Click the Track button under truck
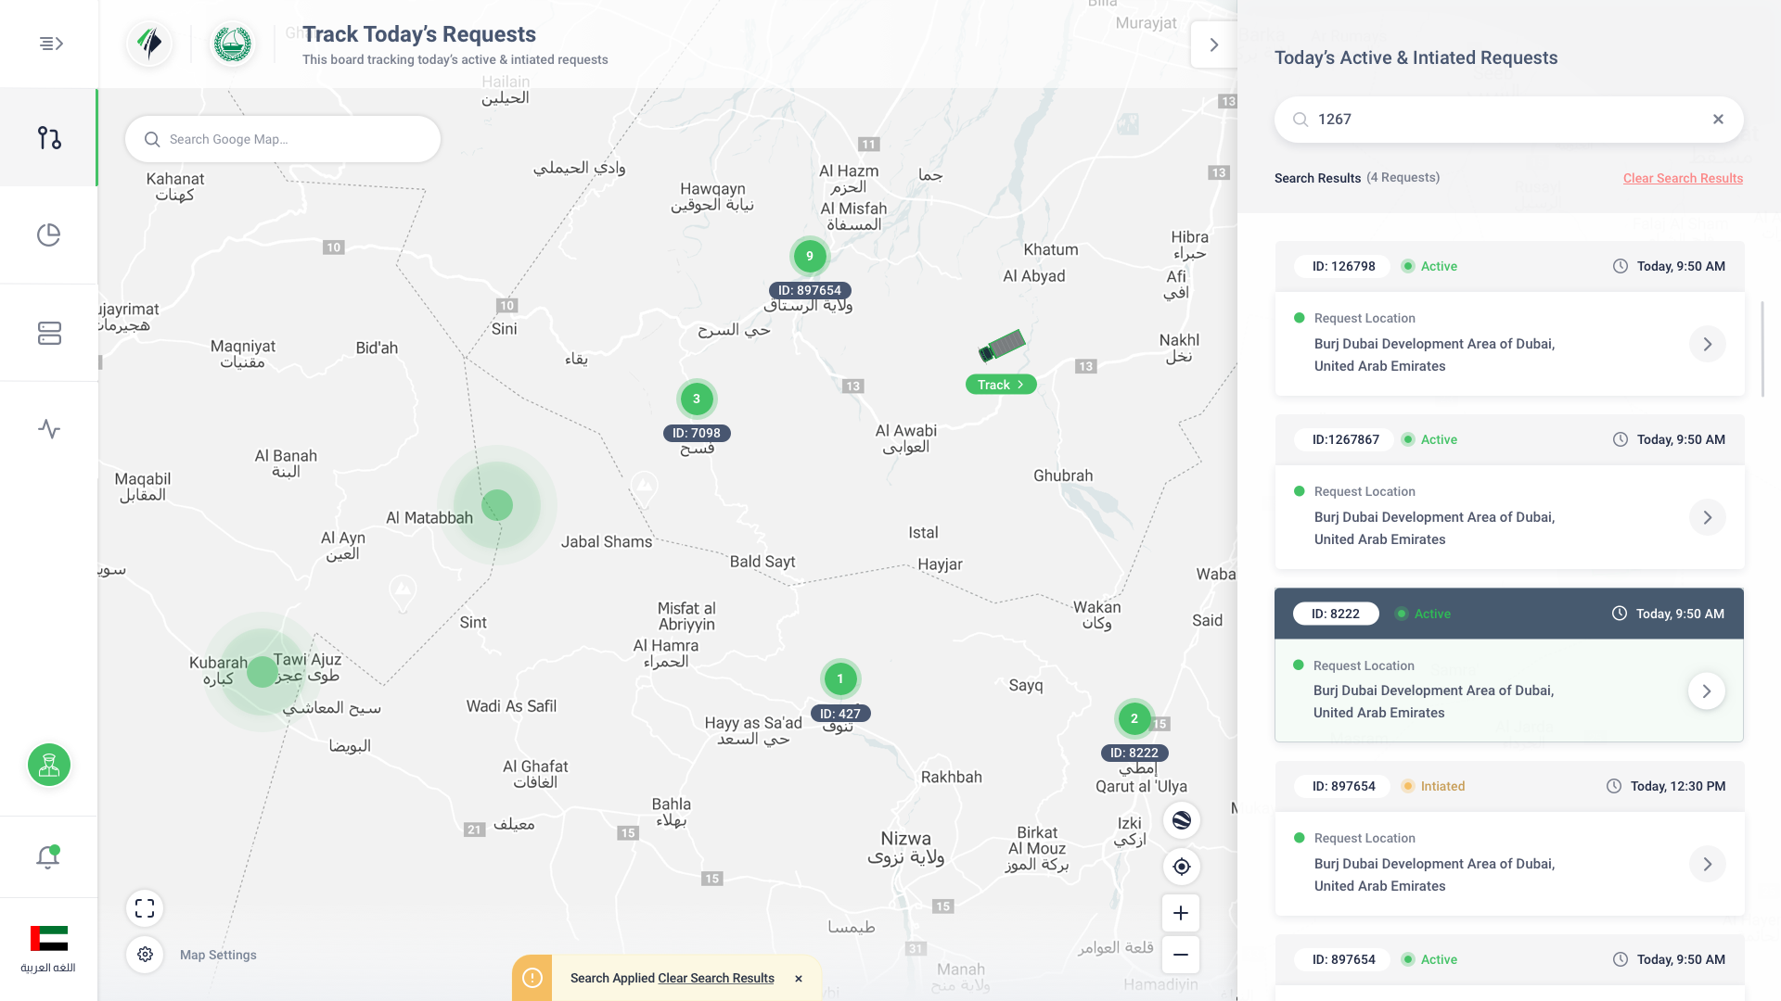Image resolution: width=1781 pixels, height=1001 pixels. click(1001, 385)
